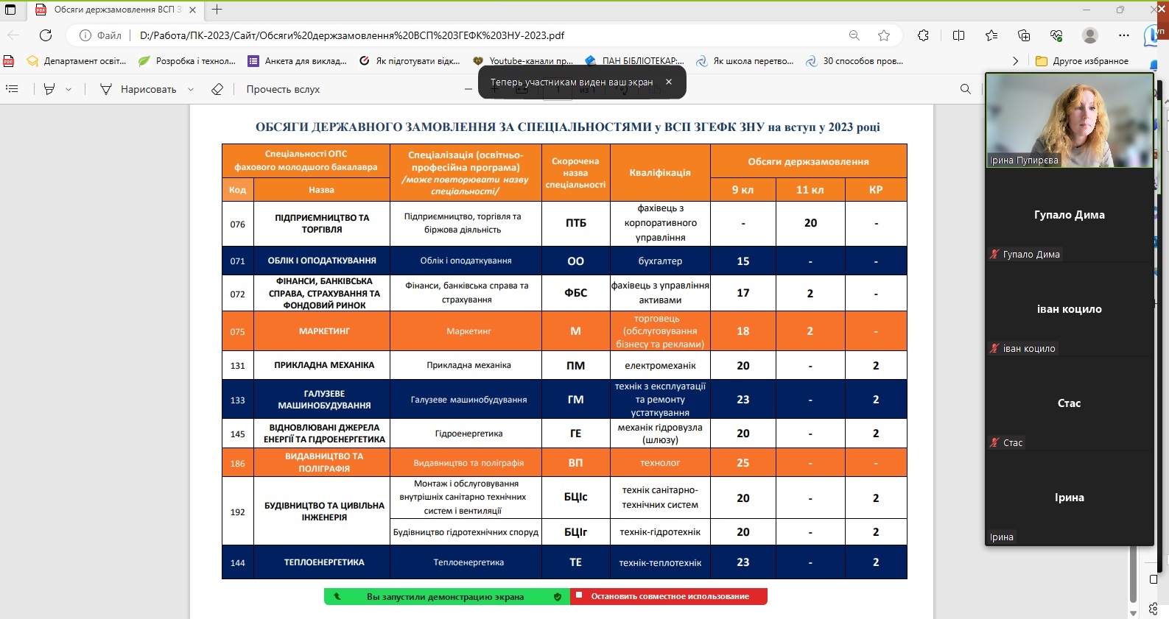Image resolution: width=1169 pixels, height=619 pixels.
Task: Open Як підготувати відк... bookmark
Action: click(410, 61)
